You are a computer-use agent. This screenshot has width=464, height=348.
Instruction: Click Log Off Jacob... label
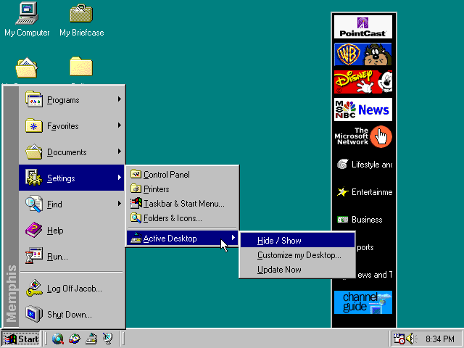coord(75,289)
